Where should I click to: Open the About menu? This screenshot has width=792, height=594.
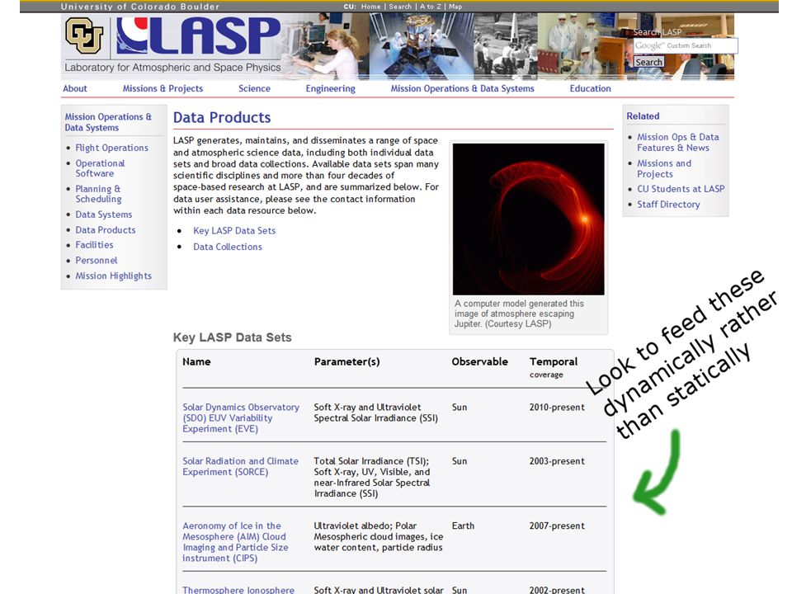click(x=75, y=88)
